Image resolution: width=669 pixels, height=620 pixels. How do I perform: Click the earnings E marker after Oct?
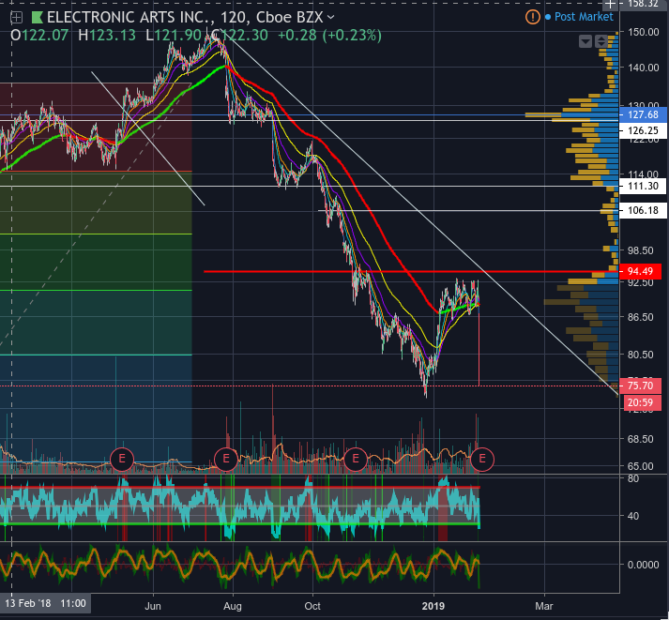pyautogui.click(x=355, y=460)
